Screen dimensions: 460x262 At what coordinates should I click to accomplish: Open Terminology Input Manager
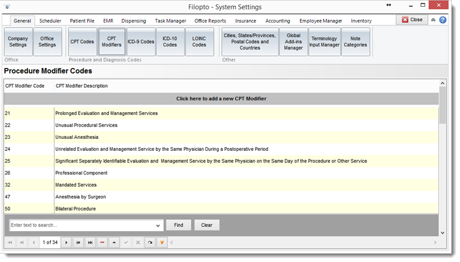pos(324,41)
